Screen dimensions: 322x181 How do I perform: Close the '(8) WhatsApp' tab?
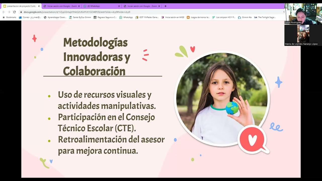(119, 6)
